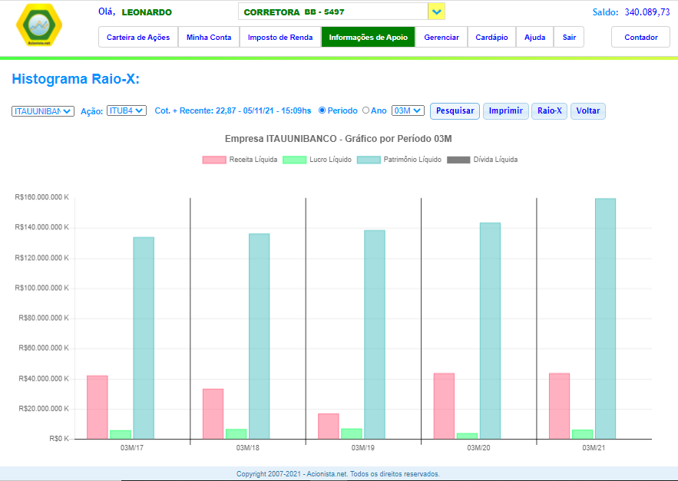This screenshot has height=481, width=678.
Task: Open the Minha Conta menu
Action: [x=209, y=37]
